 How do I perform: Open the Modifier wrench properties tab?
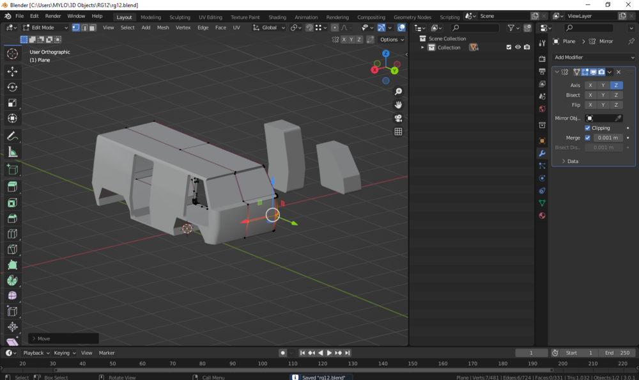point(542,154)
